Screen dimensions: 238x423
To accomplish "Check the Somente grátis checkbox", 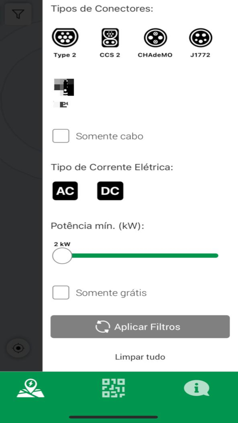I will point(61,293).
